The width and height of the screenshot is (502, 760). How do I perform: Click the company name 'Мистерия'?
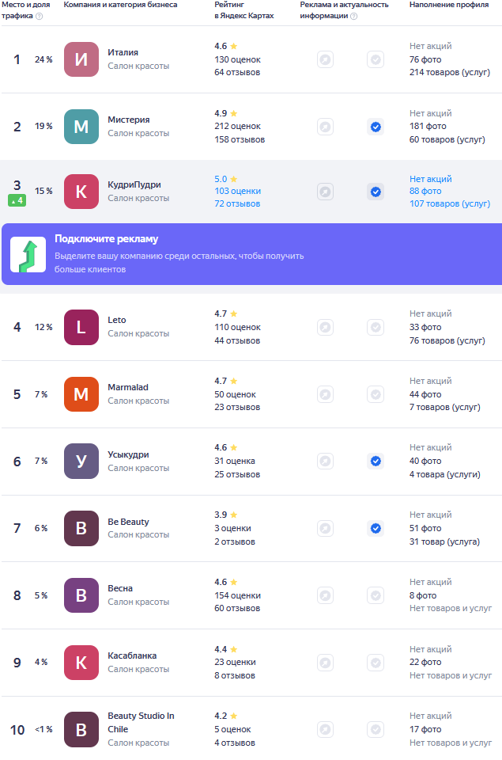pos(129,120)
